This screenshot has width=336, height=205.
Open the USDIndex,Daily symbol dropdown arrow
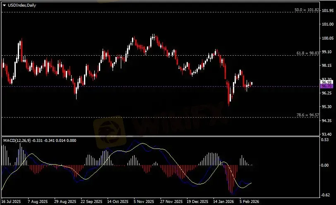[4, 5]
